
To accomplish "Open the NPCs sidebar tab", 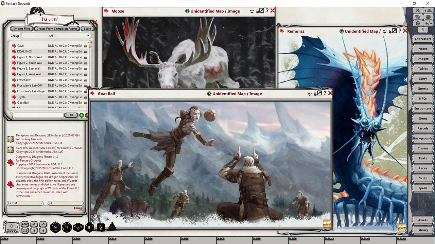I will click(x=422, y=99).
